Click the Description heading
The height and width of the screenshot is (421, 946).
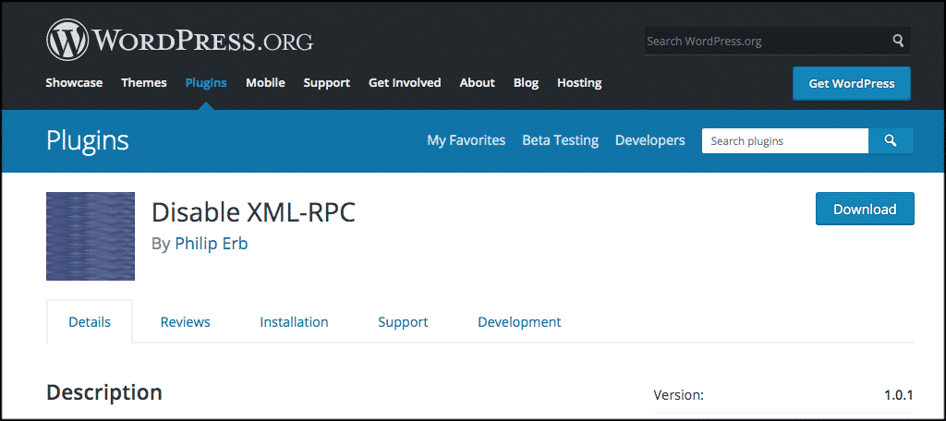click(104, 392)
